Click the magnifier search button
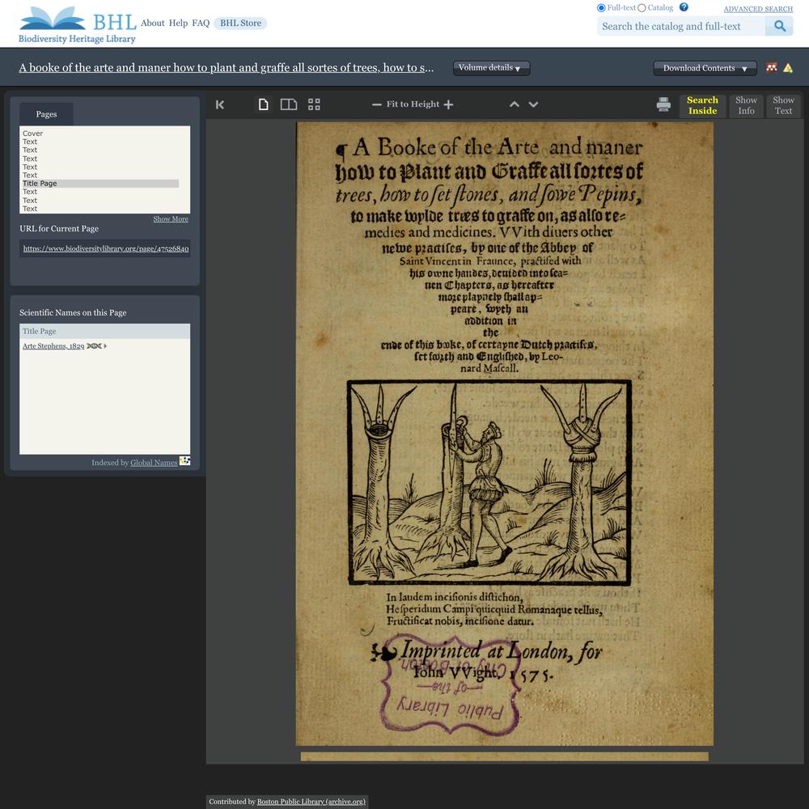The height and width of the screenshot is (809, 809). [x=779, y=26]
